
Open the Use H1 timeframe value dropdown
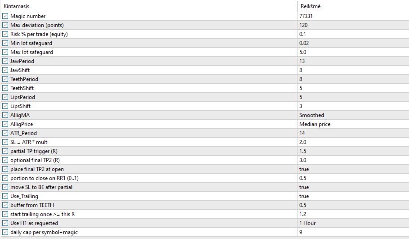tap(353, 223)
